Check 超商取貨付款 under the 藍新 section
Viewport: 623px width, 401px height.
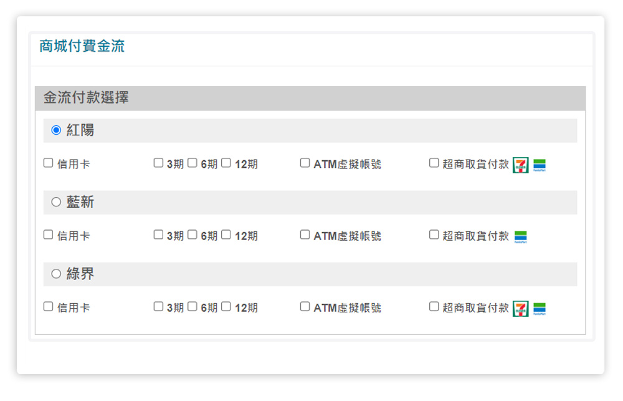[434, 235]
